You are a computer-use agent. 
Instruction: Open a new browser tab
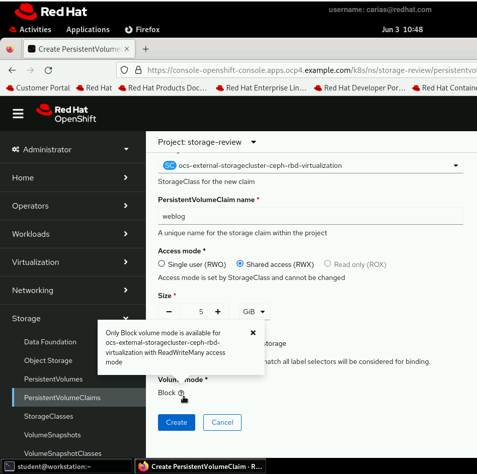(x=146, y=49)
